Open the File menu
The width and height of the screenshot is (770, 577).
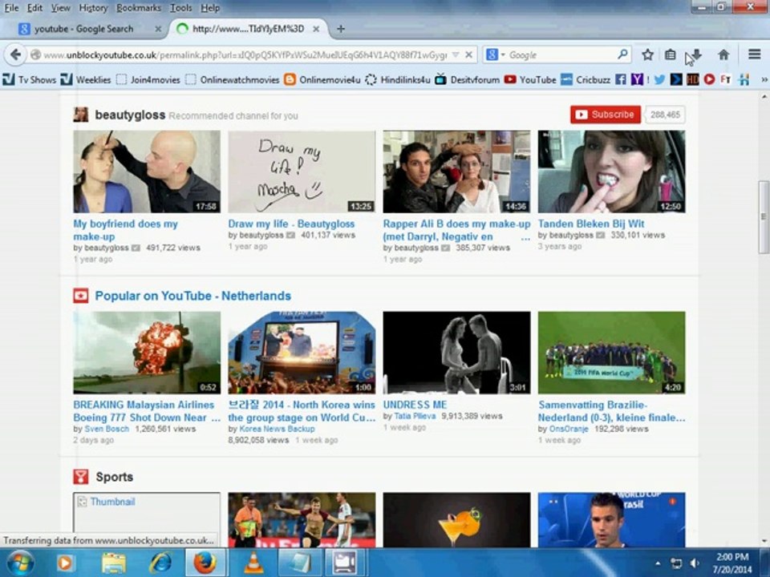(x=11, y=8)
